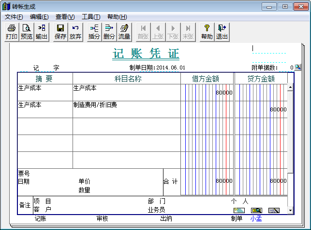Open 流量 cash flow tool
311x230 pixels.
point(124,32)
